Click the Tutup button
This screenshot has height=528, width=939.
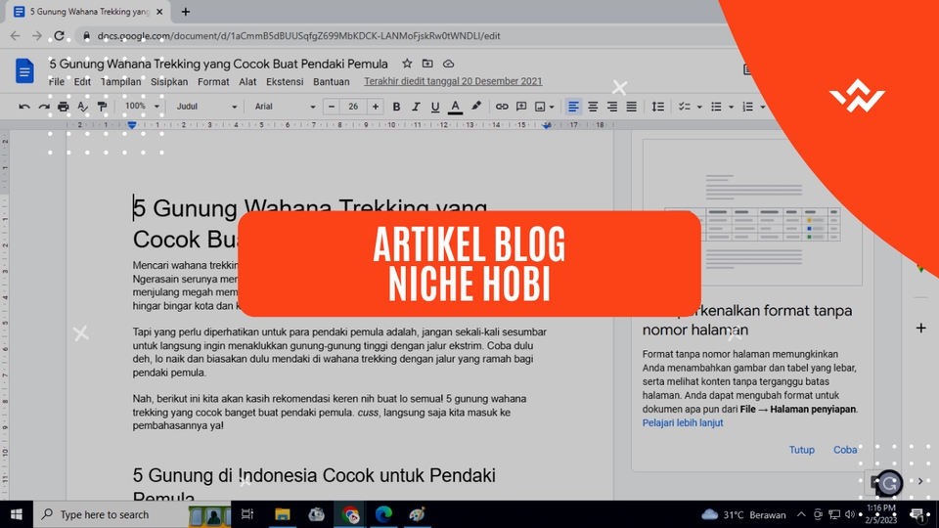[801, 450]
